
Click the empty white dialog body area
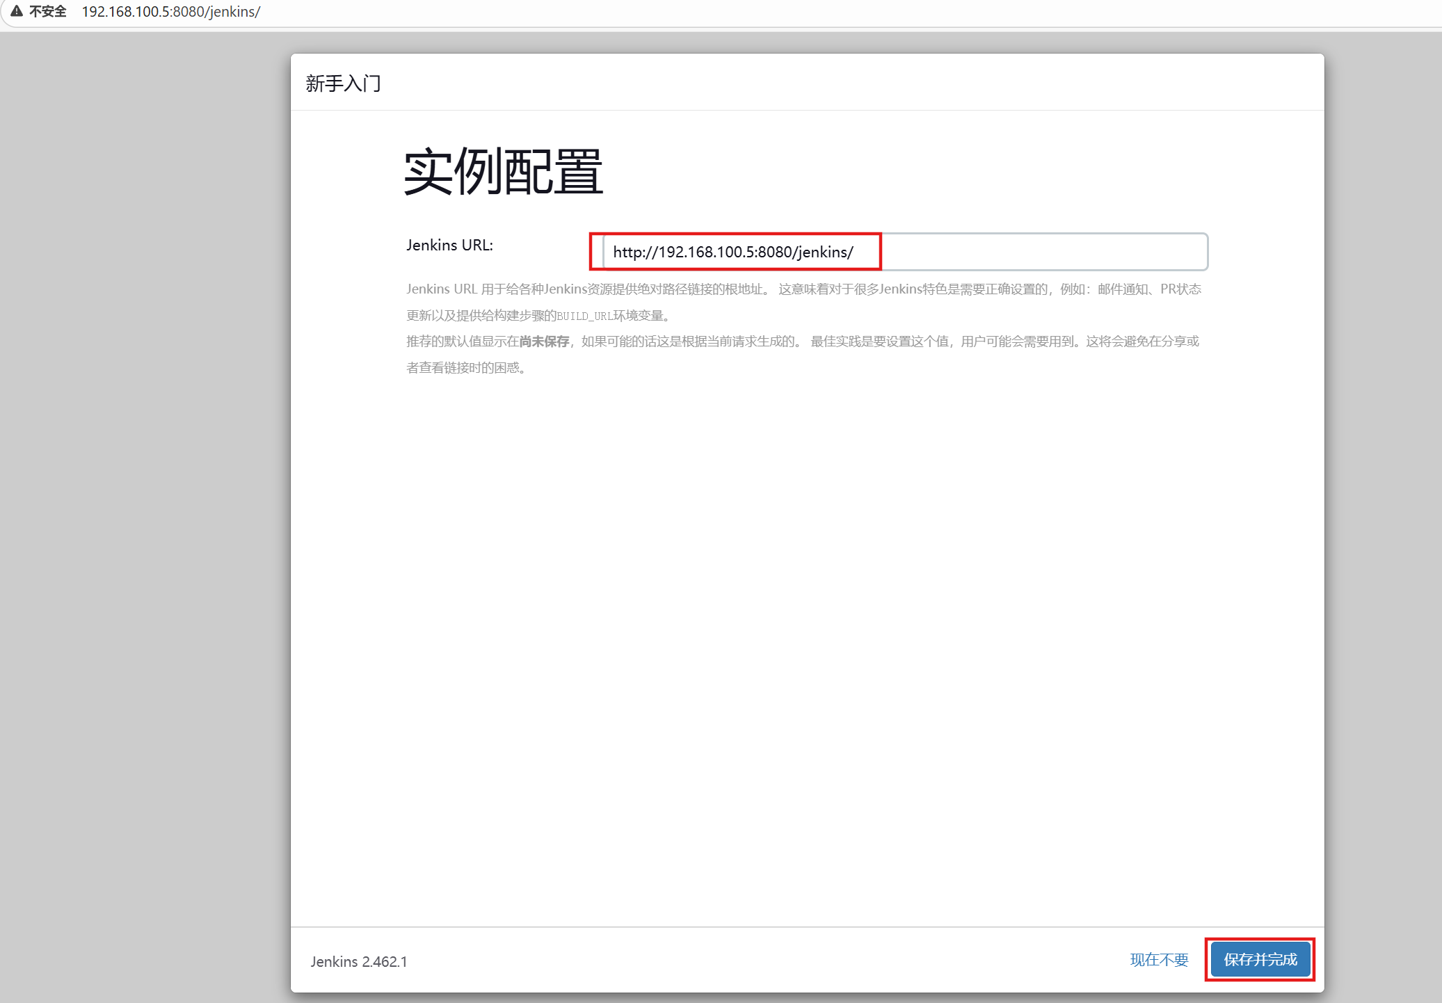pyautogui.click(x=807, y=626)
